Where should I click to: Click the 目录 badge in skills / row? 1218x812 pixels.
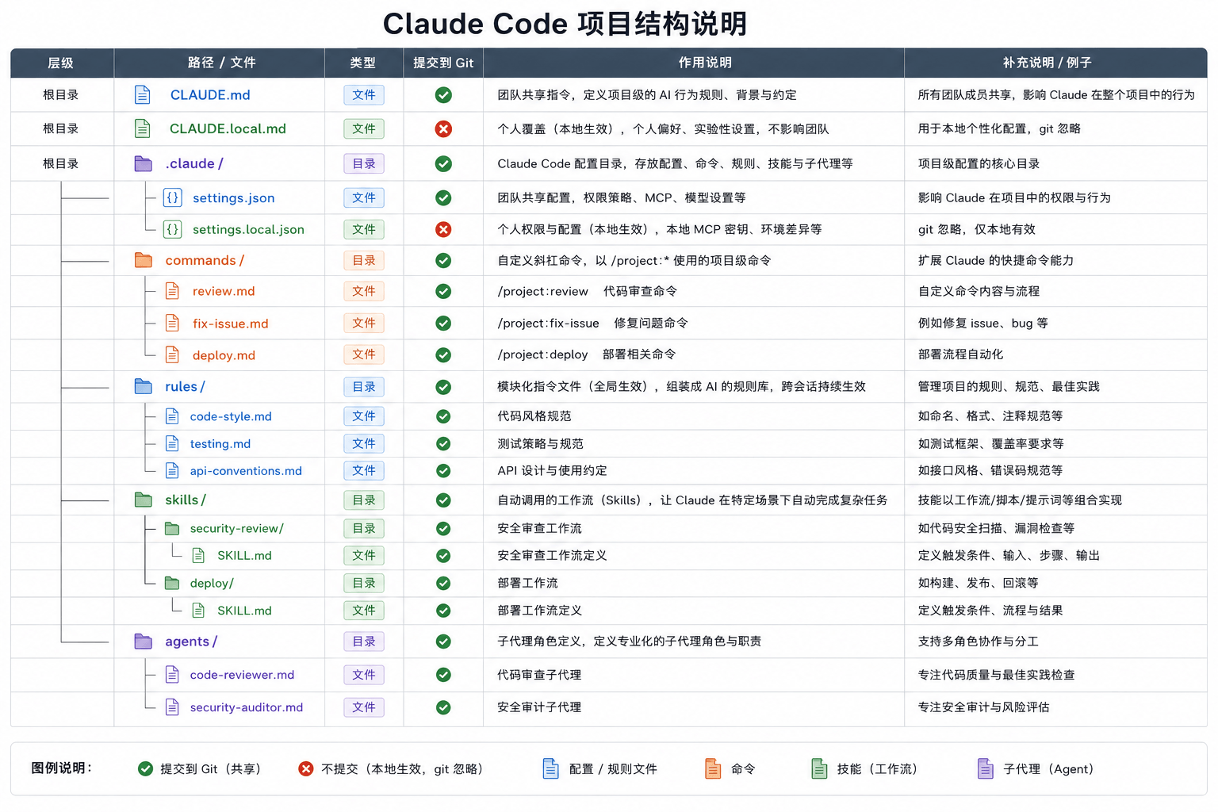point(364,500)
